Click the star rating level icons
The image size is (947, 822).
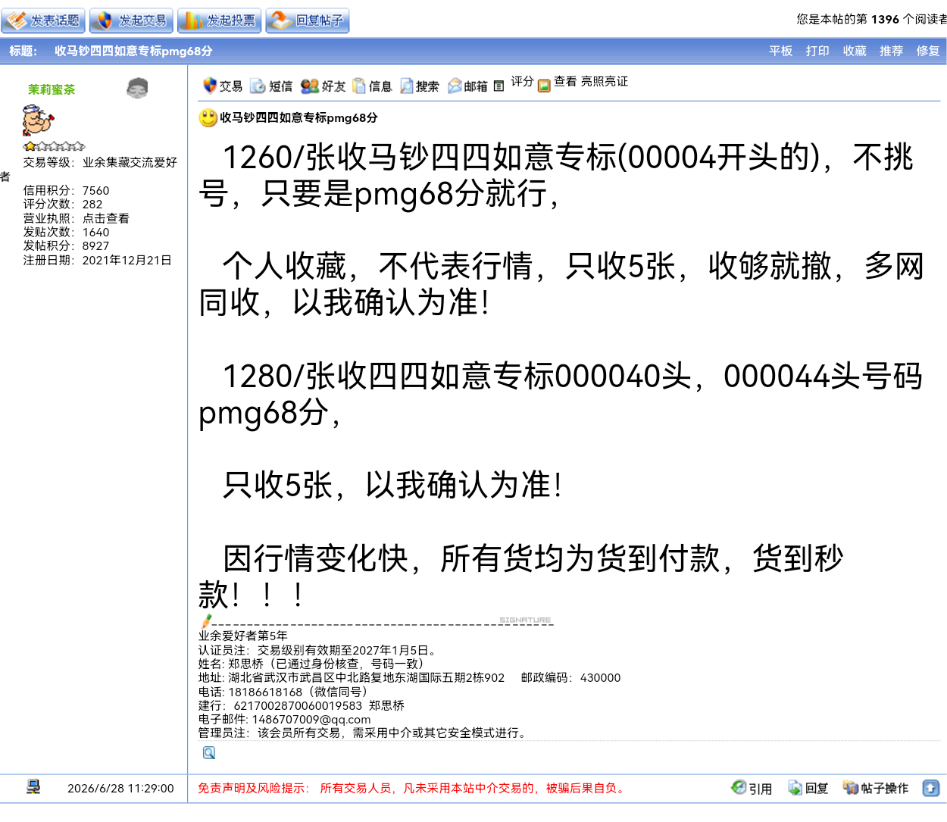(x=54, y=146)
